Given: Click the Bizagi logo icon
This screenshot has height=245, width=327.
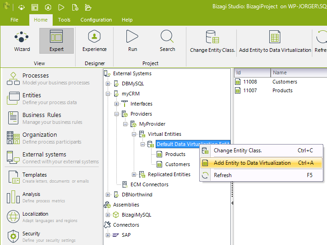Looking at the screenshot, I should [6, 6].
